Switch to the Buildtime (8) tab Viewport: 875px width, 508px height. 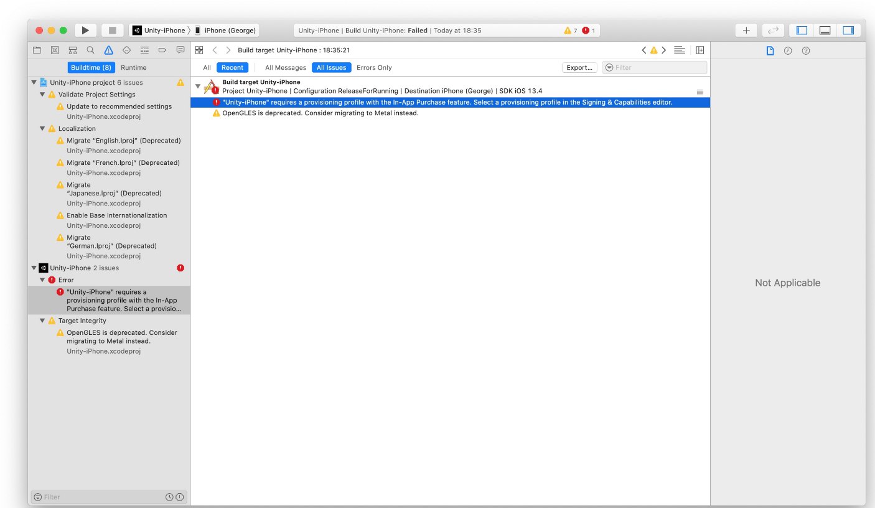(x=91, y=67)
